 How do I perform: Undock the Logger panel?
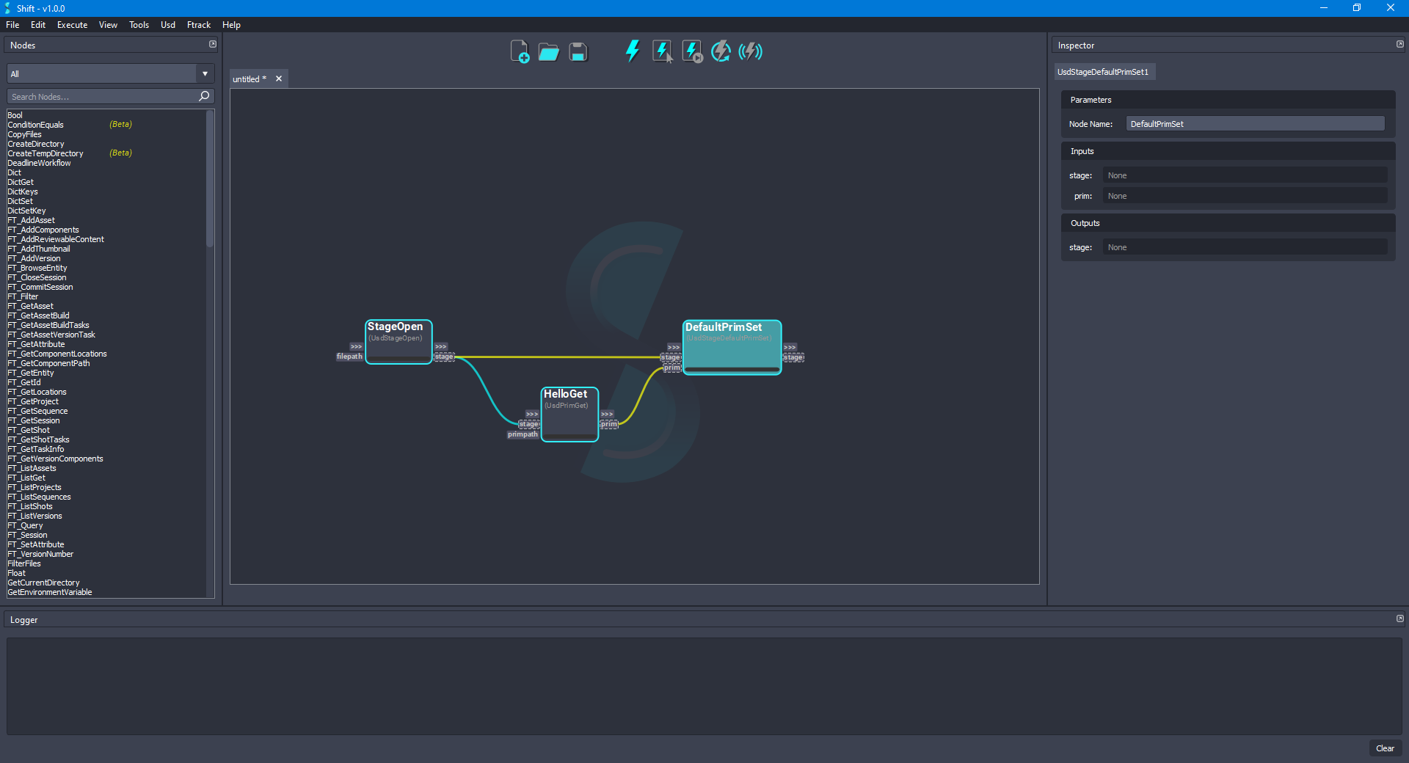[1399, 618]
